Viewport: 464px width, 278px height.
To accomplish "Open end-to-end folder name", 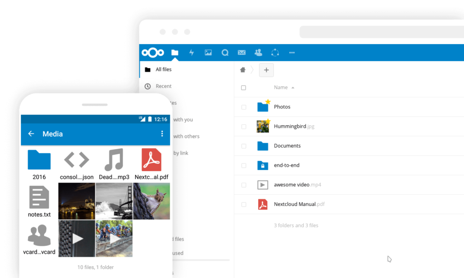I will 286,165.
